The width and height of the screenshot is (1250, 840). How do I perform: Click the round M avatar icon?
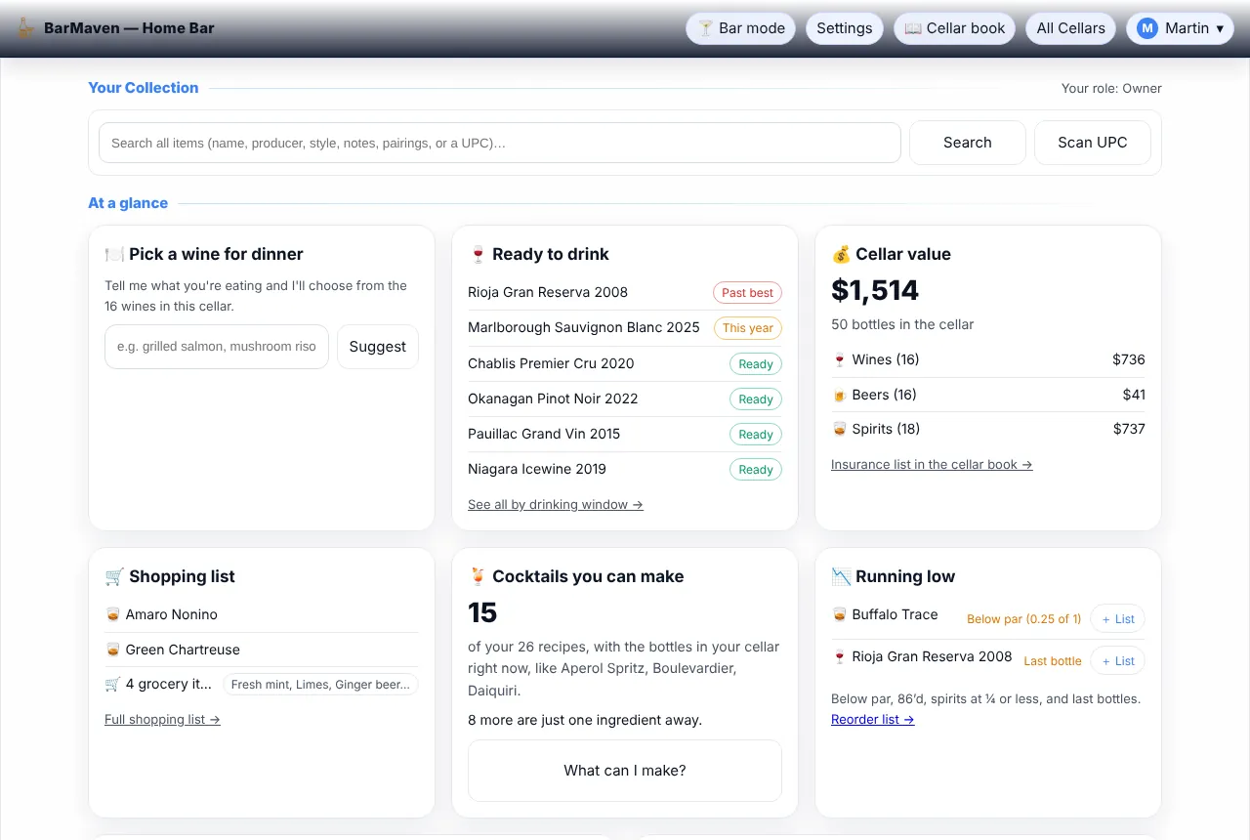click(x=1147, y=28)
